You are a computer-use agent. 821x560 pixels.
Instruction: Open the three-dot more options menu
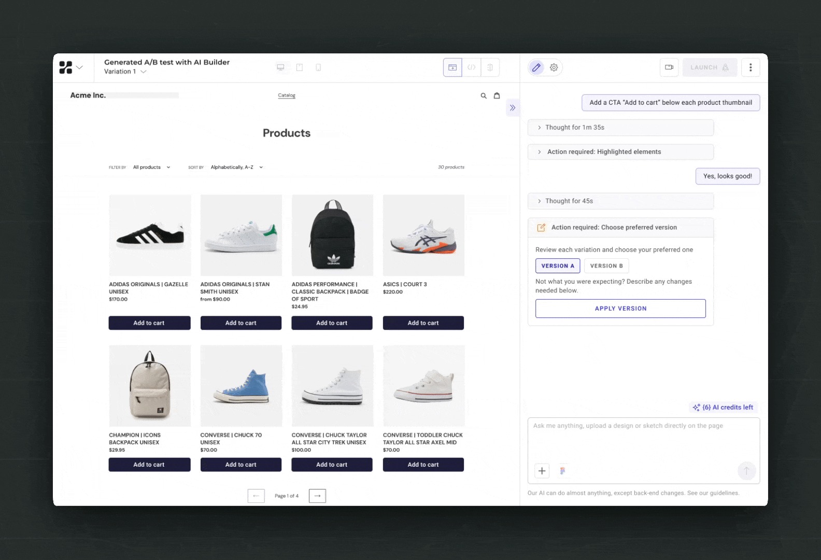pyautogui.click(x=751, y=67)
